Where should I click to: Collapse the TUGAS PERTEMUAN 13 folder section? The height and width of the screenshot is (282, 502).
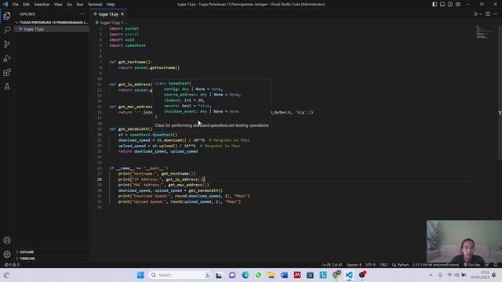[52, 23]
